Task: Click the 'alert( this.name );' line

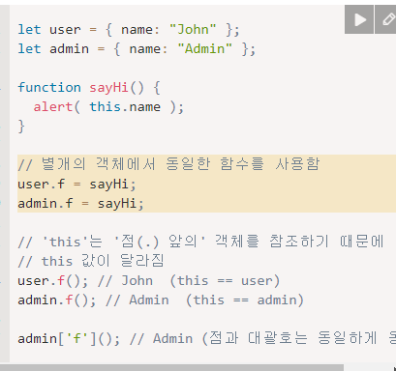Action: point(108,107)
